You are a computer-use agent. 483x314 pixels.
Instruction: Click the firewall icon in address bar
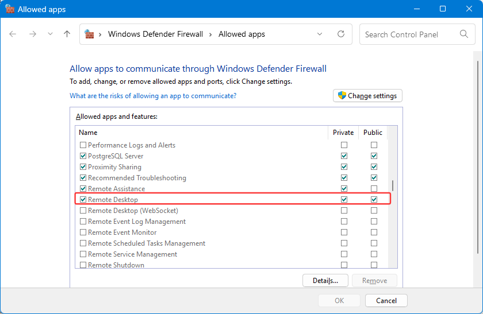[x=90, y=34]
